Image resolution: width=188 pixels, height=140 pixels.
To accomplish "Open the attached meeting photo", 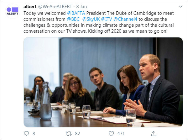I will [x=103, y=82].
